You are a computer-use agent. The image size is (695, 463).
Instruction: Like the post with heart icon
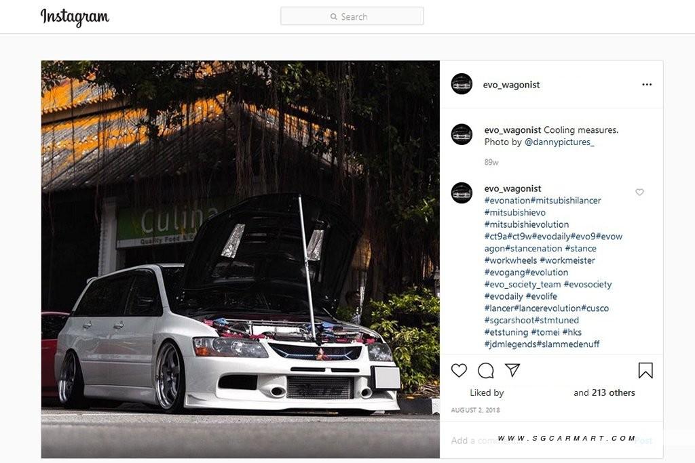point(459,371)
